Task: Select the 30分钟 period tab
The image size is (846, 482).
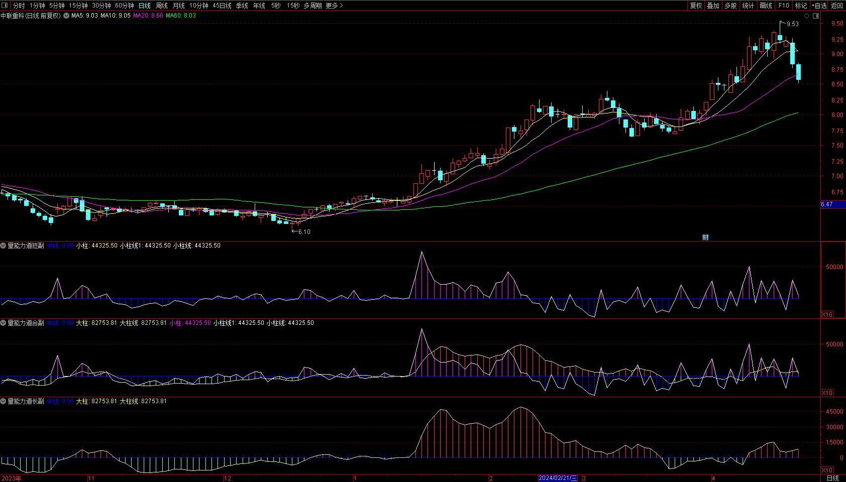Action: tap(101, 6)
